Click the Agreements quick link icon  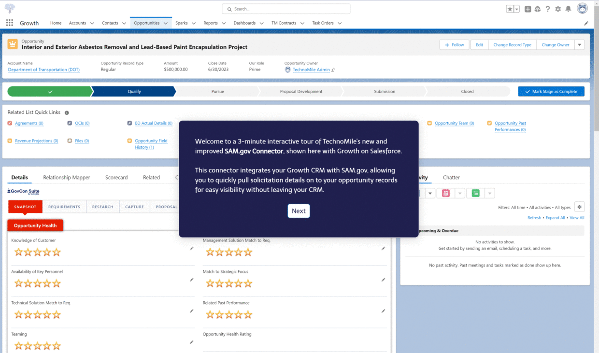point(10,123)
